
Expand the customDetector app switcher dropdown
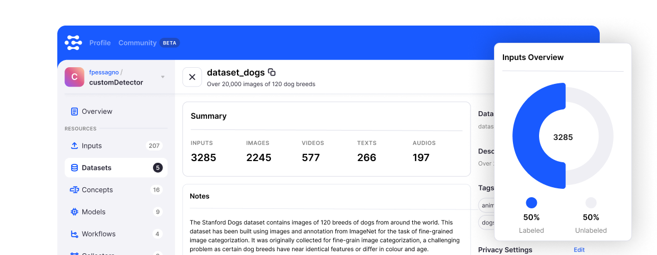pos(163,77)
